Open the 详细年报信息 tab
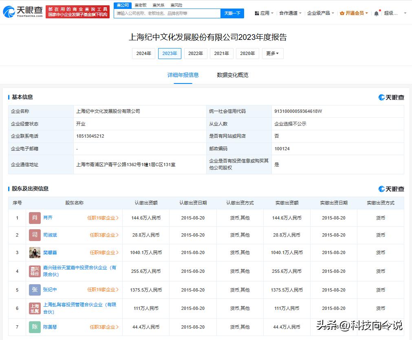Screen dimensions: 412x340 pos(183,75)
